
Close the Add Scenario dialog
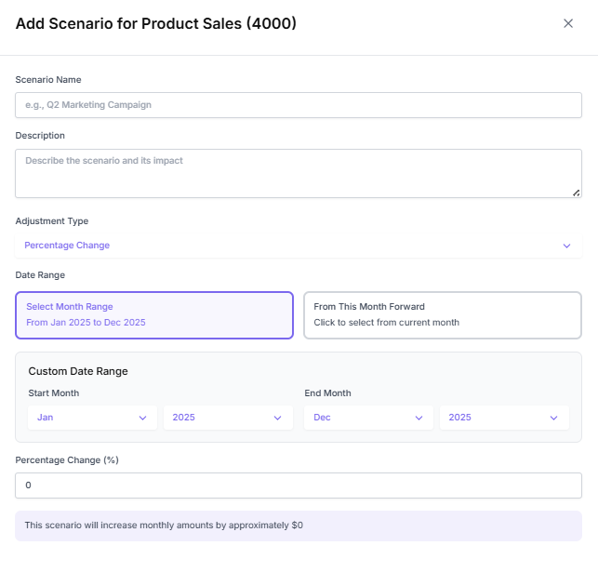(x=568, y=23)
